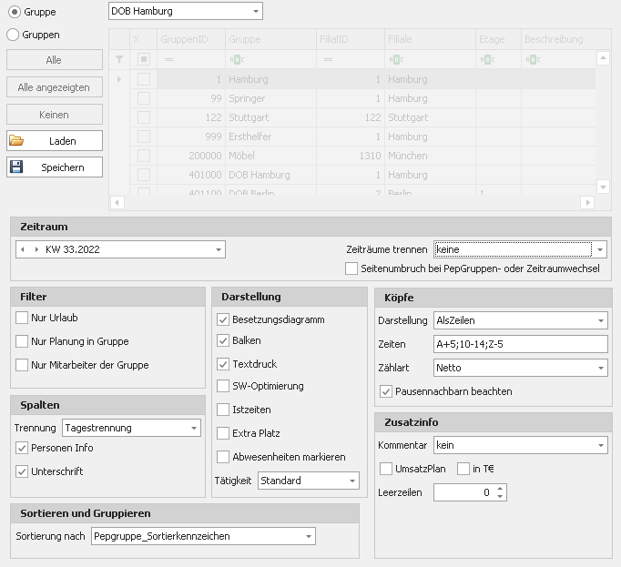Open the Sortierung nach dropdown

[308, 537]
